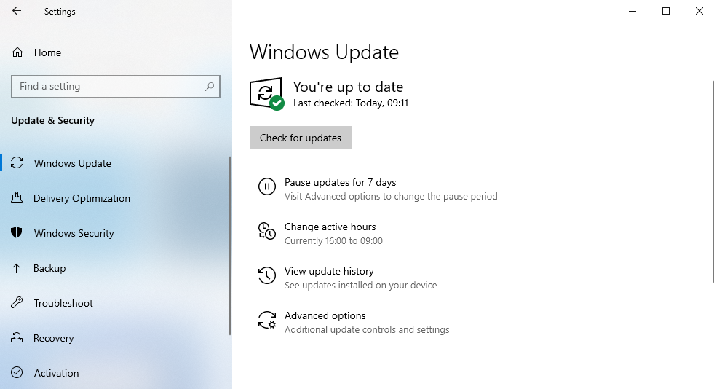The width and height of the screenshot is (714, 389).
Task: Click the View update history icon
Action: 267,275
